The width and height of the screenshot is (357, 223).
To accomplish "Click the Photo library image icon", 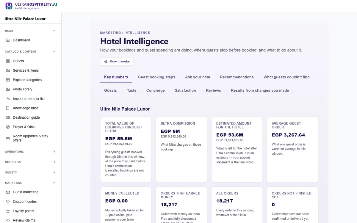I will tap(8, 89).
